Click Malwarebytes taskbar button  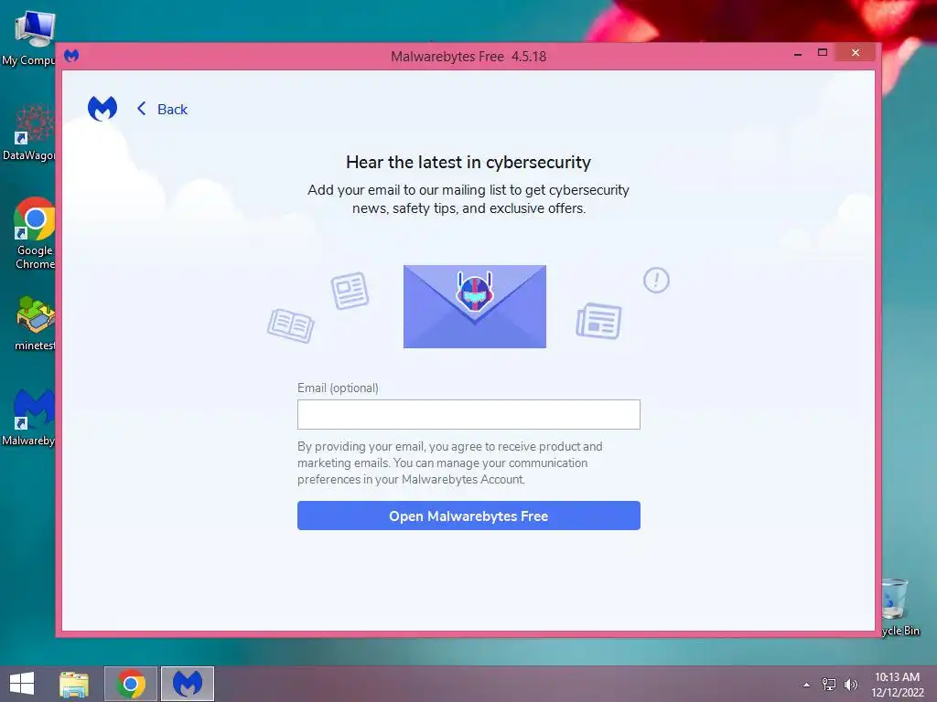point(187,684)
